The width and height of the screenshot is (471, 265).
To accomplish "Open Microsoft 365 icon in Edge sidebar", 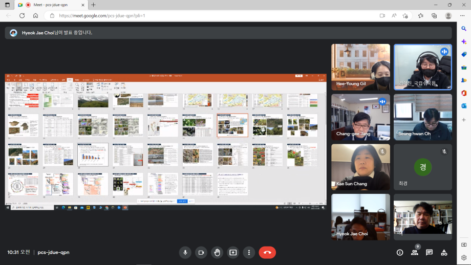I will (x=464, y=93).
